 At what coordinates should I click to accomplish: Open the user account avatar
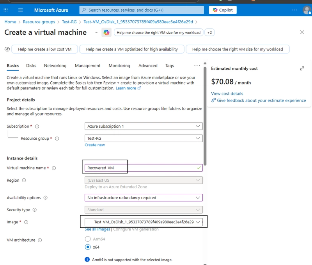[307, 10]
